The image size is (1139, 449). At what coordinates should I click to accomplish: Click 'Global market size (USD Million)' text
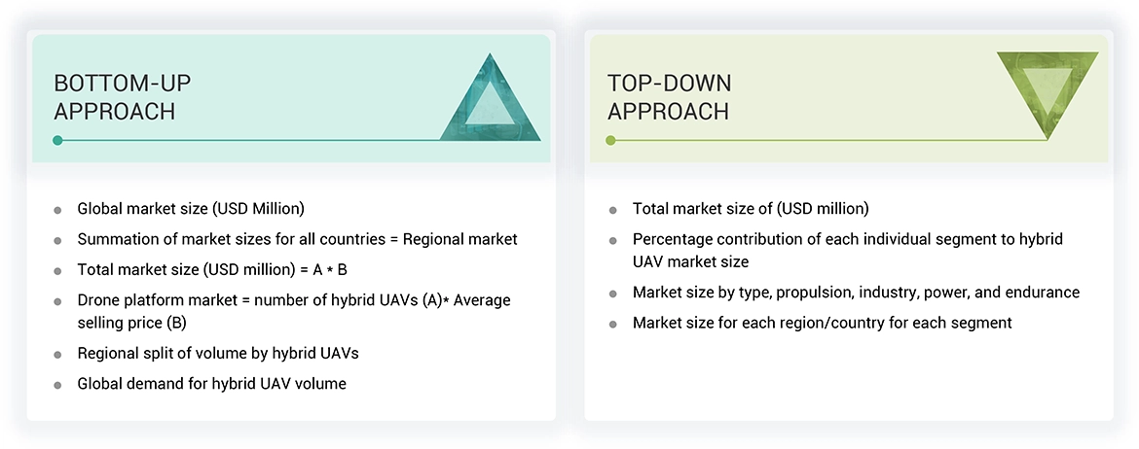coord(191,209)
